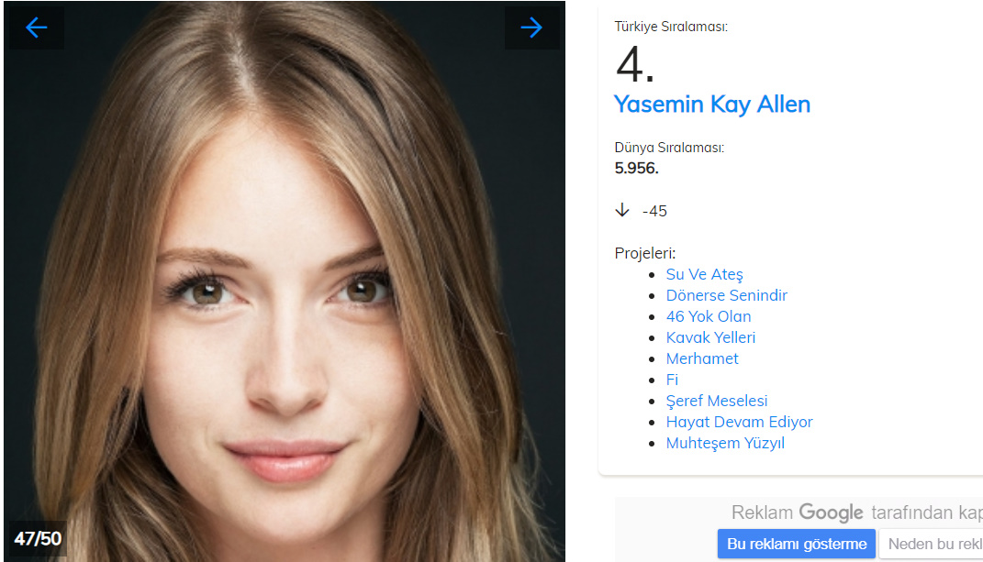Click the 47/50 photo counter
The width and height of the screenshot is (983, 562).
pyautogui.click(x=38, y=538)
